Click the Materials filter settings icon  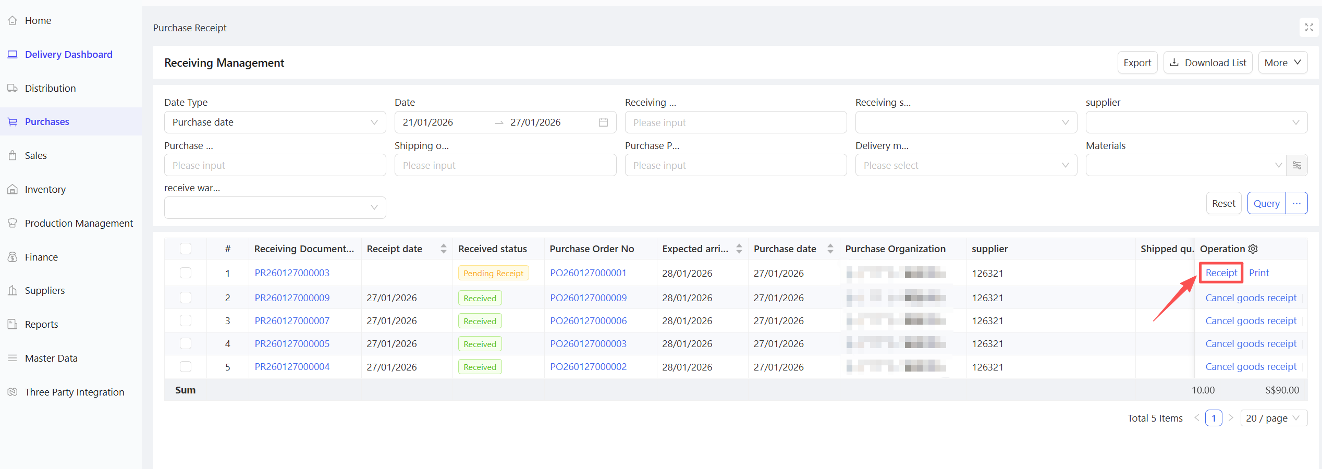(x=1297, y=165)
